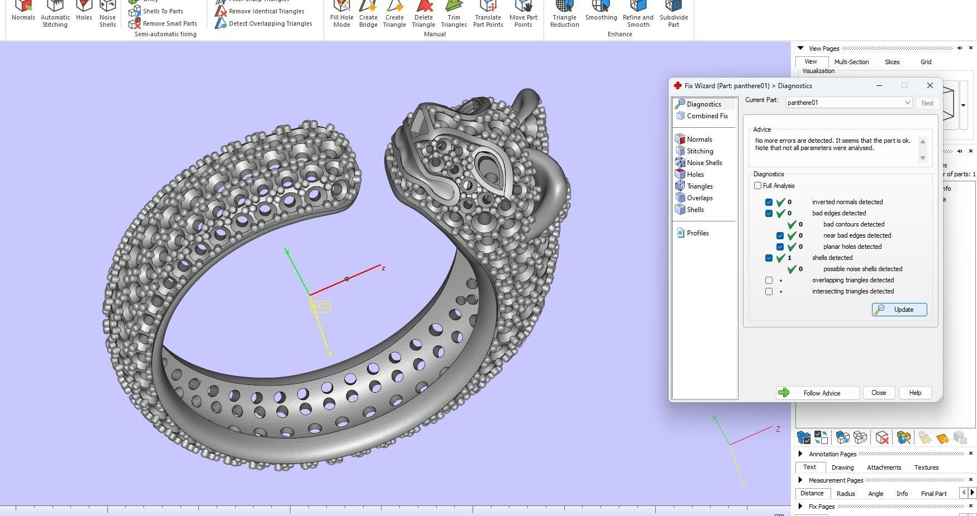Switch to Angle measurement tab
Viewport: 977px width, 516px height.
[875, 494]
